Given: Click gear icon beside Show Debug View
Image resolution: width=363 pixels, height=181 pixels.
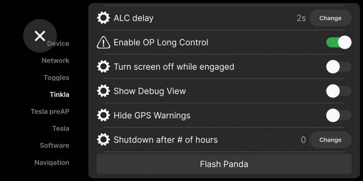Looking at the screenshot, I should coord(103,91).
